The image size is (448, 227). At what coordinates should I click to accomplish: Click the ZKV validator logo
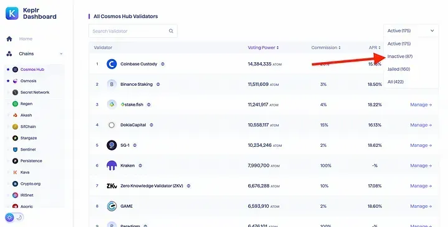click(x=112, y=186)
